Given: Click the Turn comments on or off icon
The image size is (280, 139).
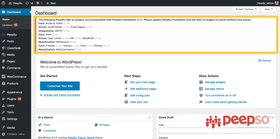Looking at the screenshot, I should point(201,95).
